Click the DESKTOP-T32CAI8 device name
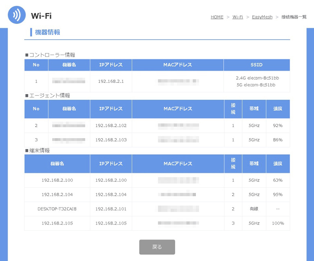 pos(57,209)
